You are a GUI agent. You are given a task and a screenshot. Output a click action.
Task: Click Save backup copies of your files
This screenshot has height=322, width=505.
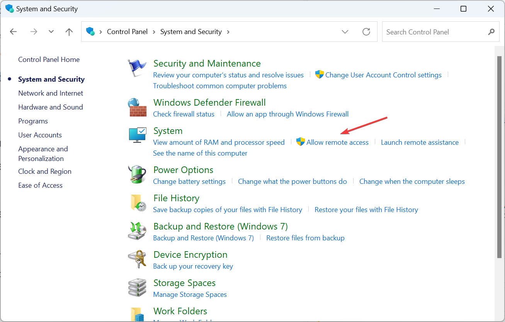coord(228,210)
